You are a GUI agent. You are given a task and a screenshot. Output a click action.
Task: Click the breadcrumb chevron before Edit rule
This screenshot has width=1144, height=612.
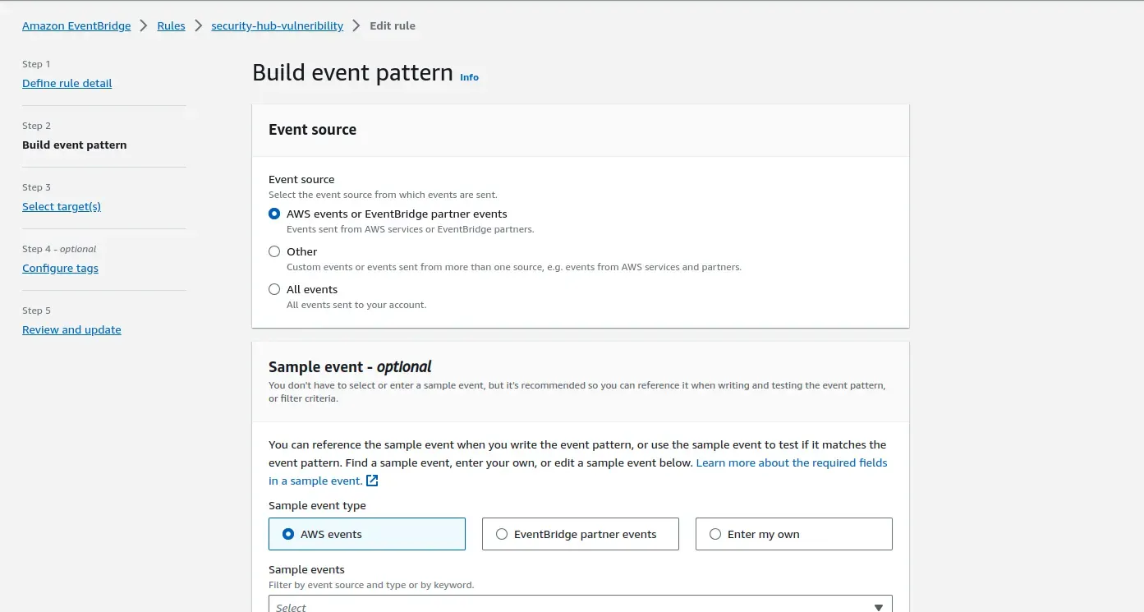[356, 25]
